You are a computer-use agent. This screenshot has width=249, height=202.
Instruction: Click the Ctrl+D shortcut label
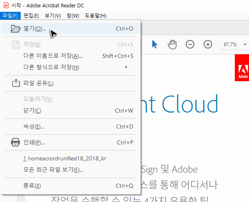[124, 127]
